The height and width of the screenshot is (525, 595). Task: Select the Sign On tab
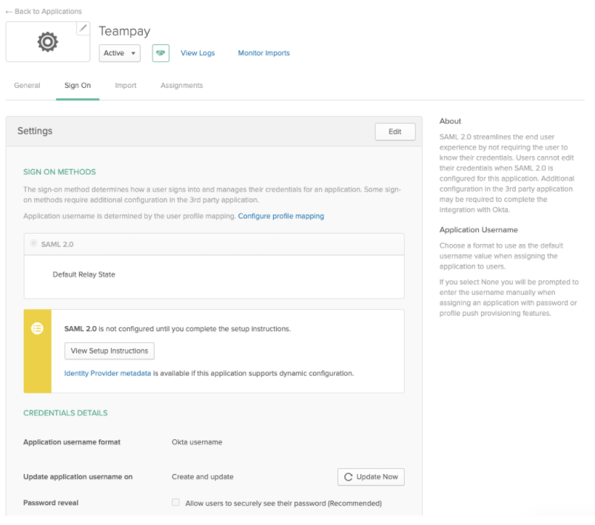(x=78, y=86)
